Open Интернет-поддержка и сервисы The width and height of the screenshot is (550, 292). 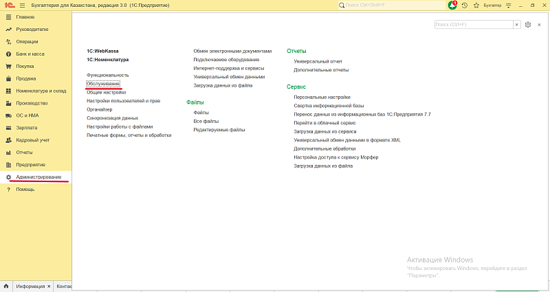pyautogui.click(x=229, y=68)
